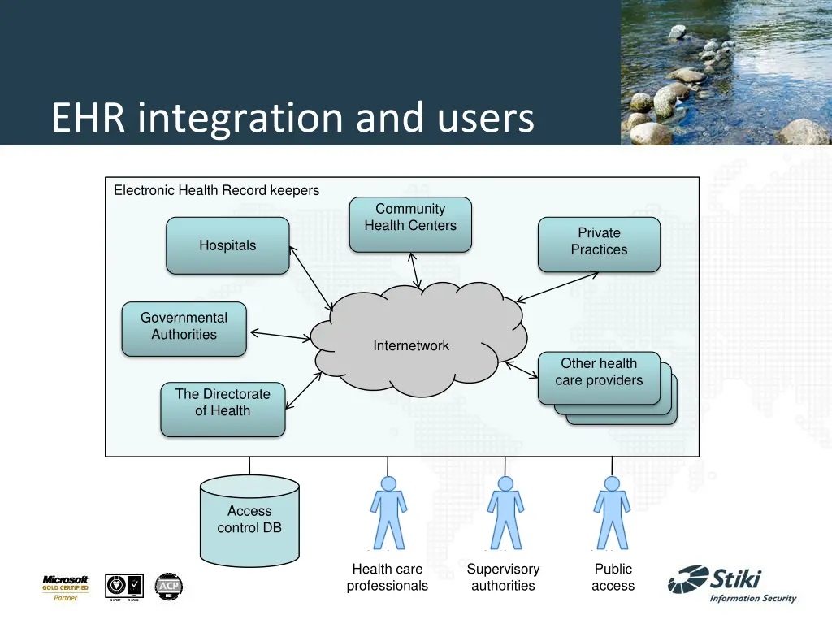Screen dimensions: 832x624
Task: Click the certification checkmark badge
Action: [x=124, y=587]
